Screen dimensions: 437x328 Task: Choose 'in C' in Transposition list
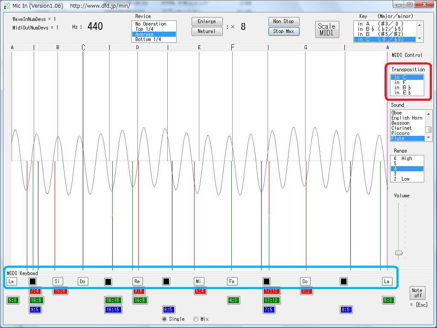(407, 77)
